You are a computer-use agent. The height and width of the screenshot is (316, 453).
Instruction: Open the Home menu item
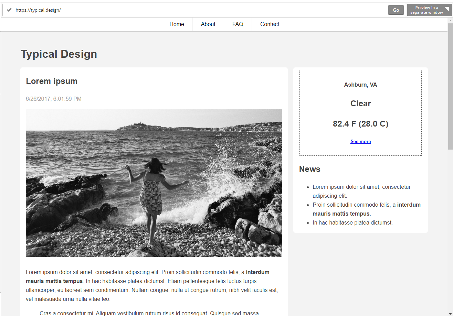177,24
